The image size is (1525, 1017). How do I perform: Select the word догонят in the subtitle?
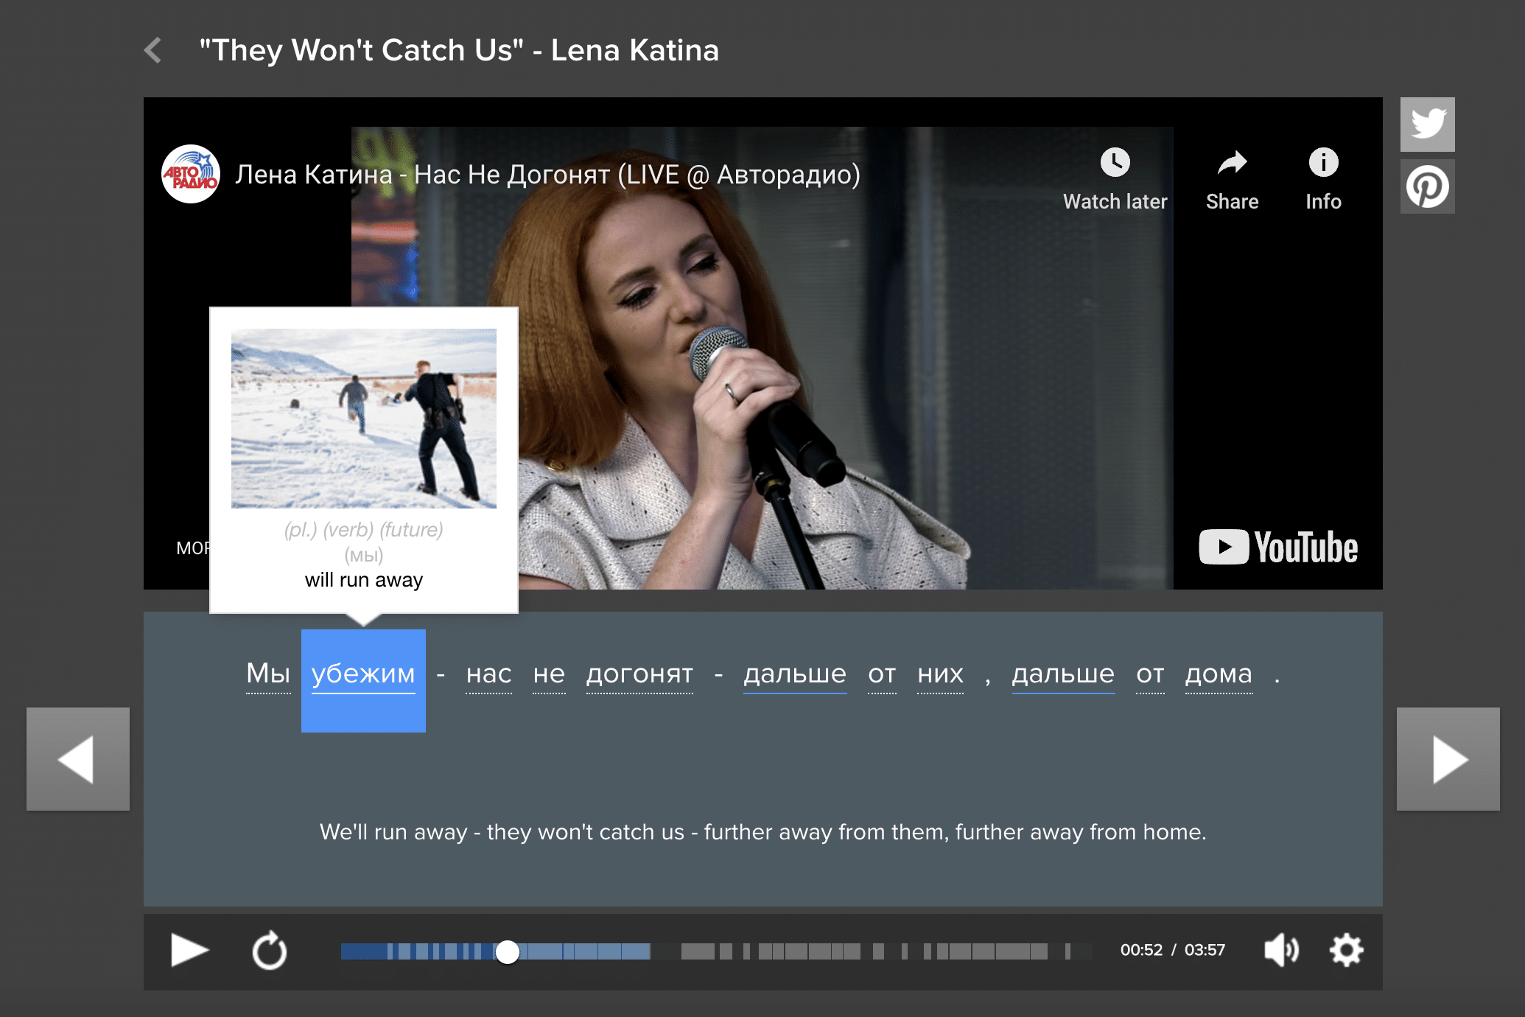click(x=639, y=674)
